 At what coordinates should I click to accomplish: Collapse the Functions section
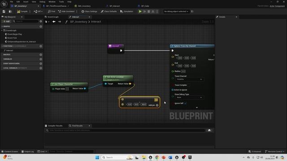[x=2, y=46]
